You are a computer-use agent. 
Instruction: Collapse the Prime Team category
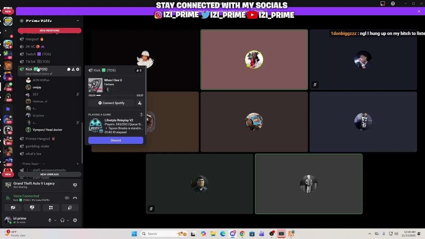(x=32, y=164)
